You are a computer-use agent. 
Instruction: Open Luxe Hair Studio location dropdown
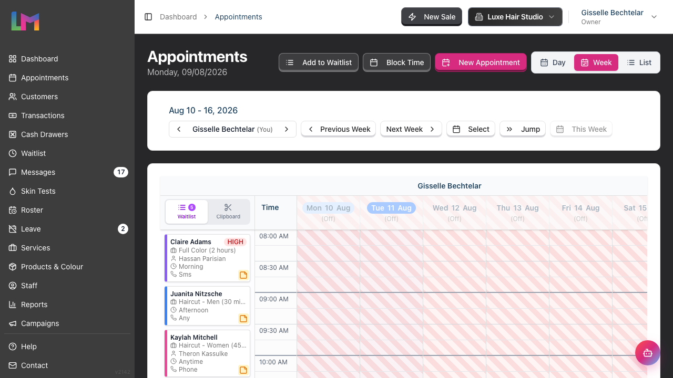515,17
